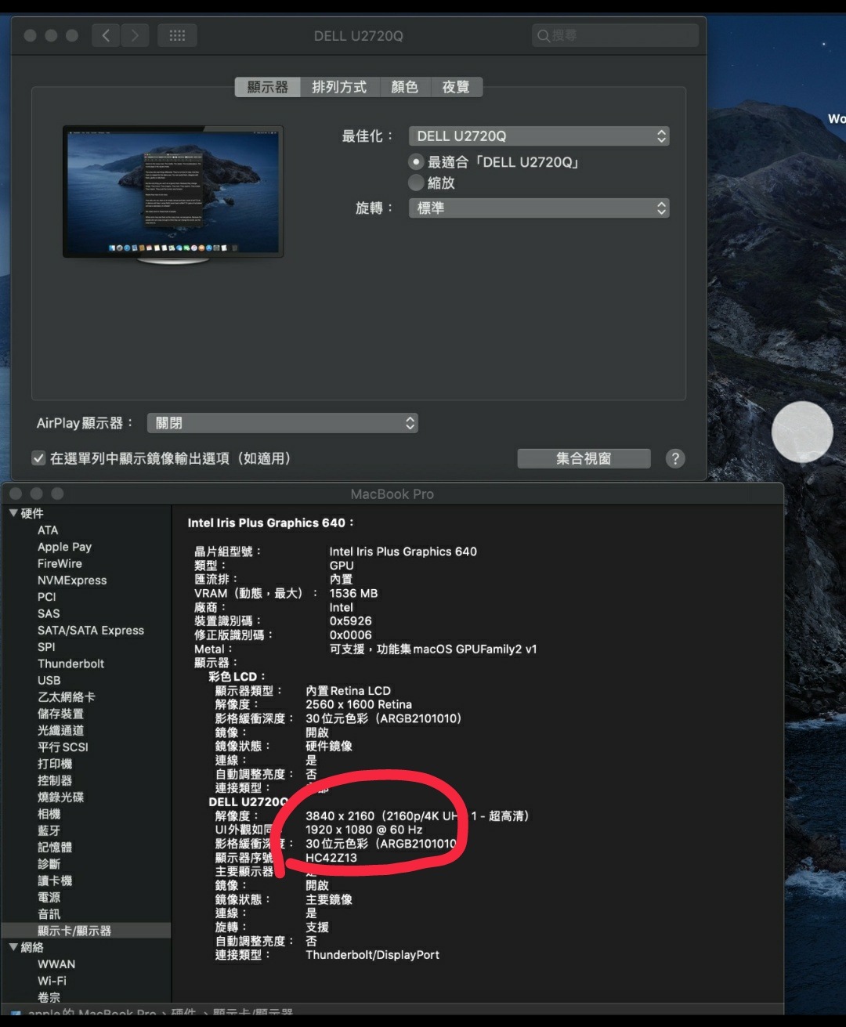Select Apple Pay in sidebar
Screen dimensions: 846x1027
point(64,547)
